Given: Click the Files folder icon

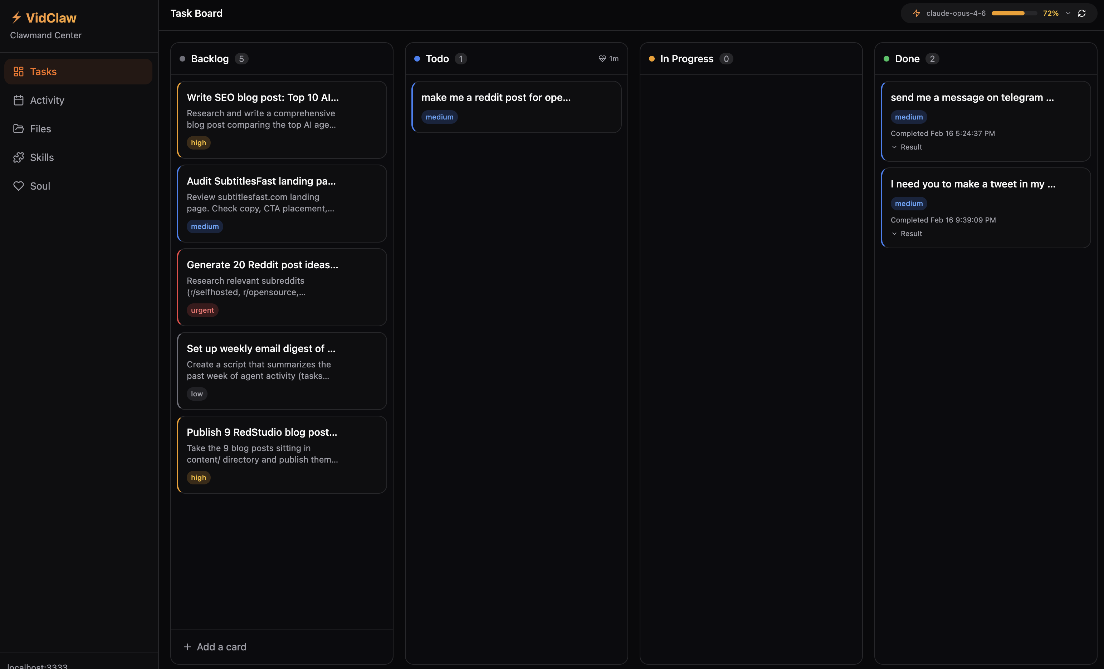Looking at the screenshot, I should point(18,129).
